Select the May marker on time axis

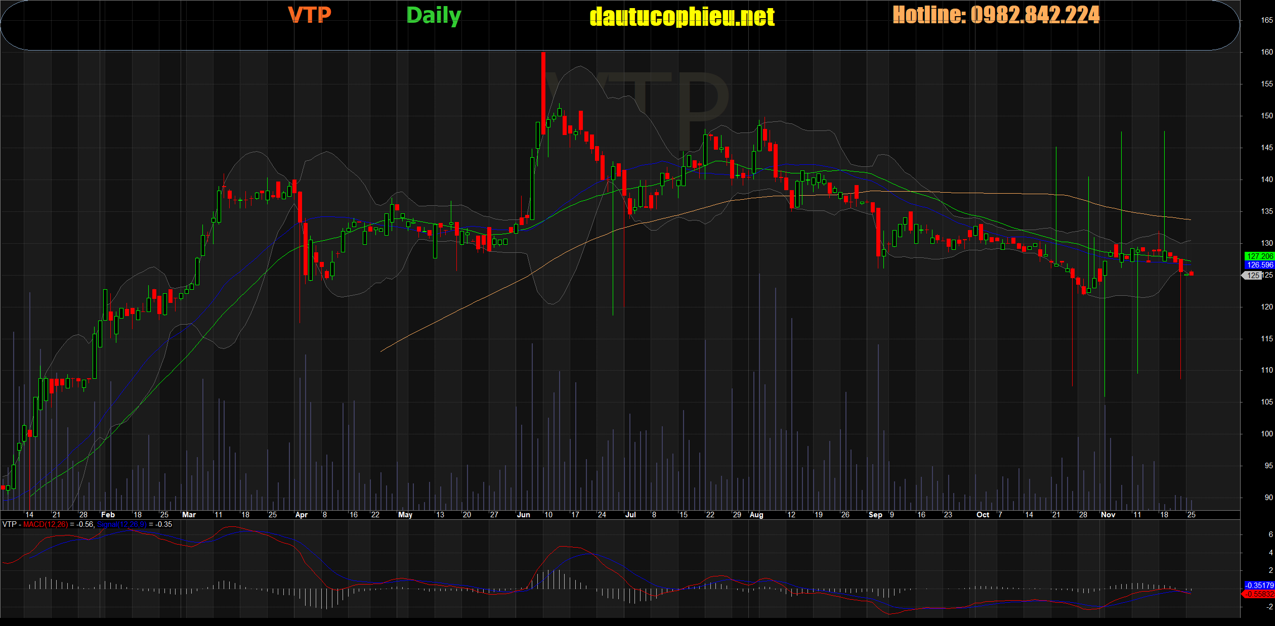[x=405, y=515]
